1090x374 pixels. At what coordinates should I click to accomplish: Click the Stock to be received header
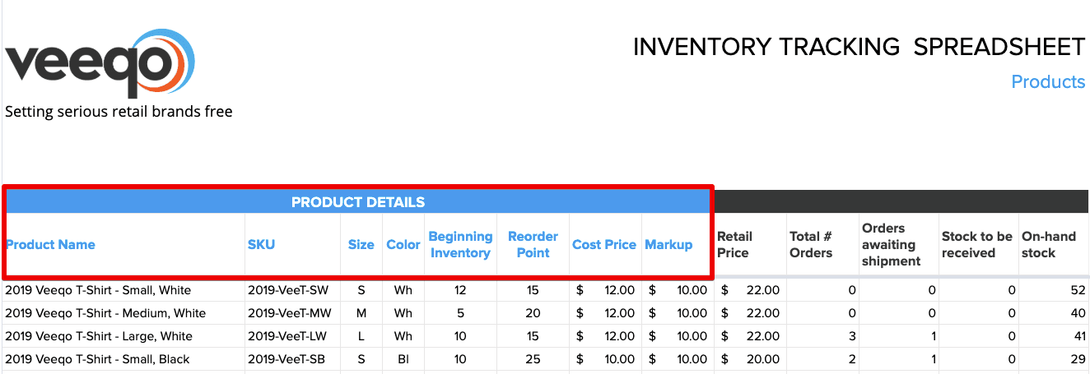[x=977, y=245]
